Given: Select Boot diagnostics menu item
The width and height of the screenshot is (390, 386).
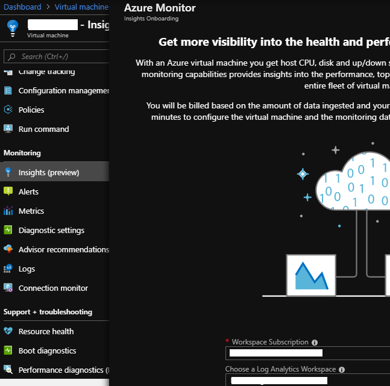Looking at the screenshot, I should 47,351.
